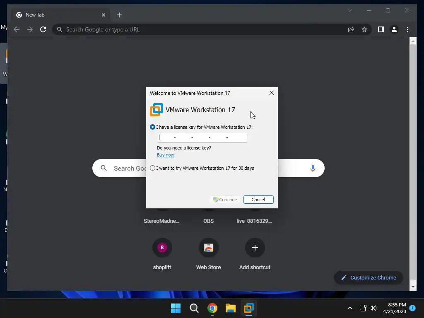Open Windows taskbar search

point(194,308)
